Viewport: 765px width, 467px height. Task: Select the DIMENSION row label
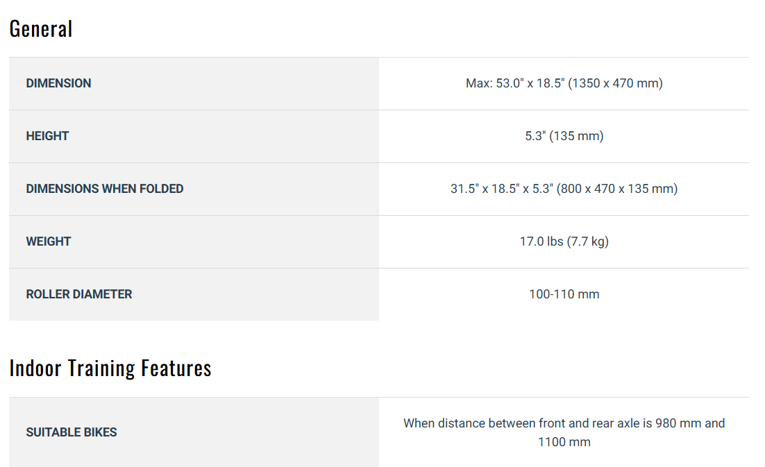(x=58, y=83)
